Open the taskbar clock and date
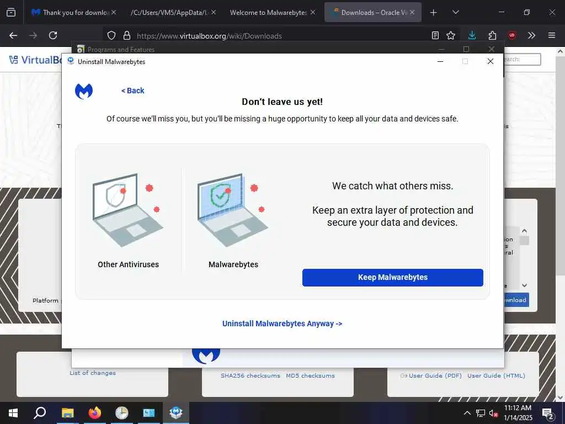This screenshot has width=565, height=424. pyautogui.click(x=518, y=413)
